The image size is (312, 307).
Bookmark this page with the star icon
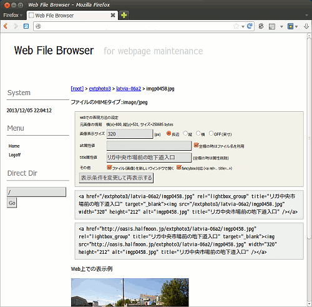236,26
